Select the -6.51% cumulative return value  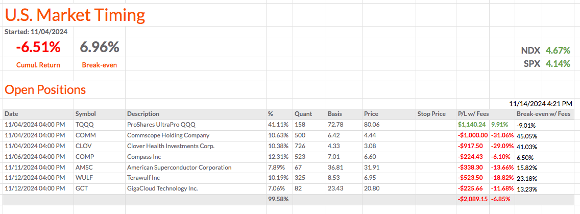coord(38,47)
